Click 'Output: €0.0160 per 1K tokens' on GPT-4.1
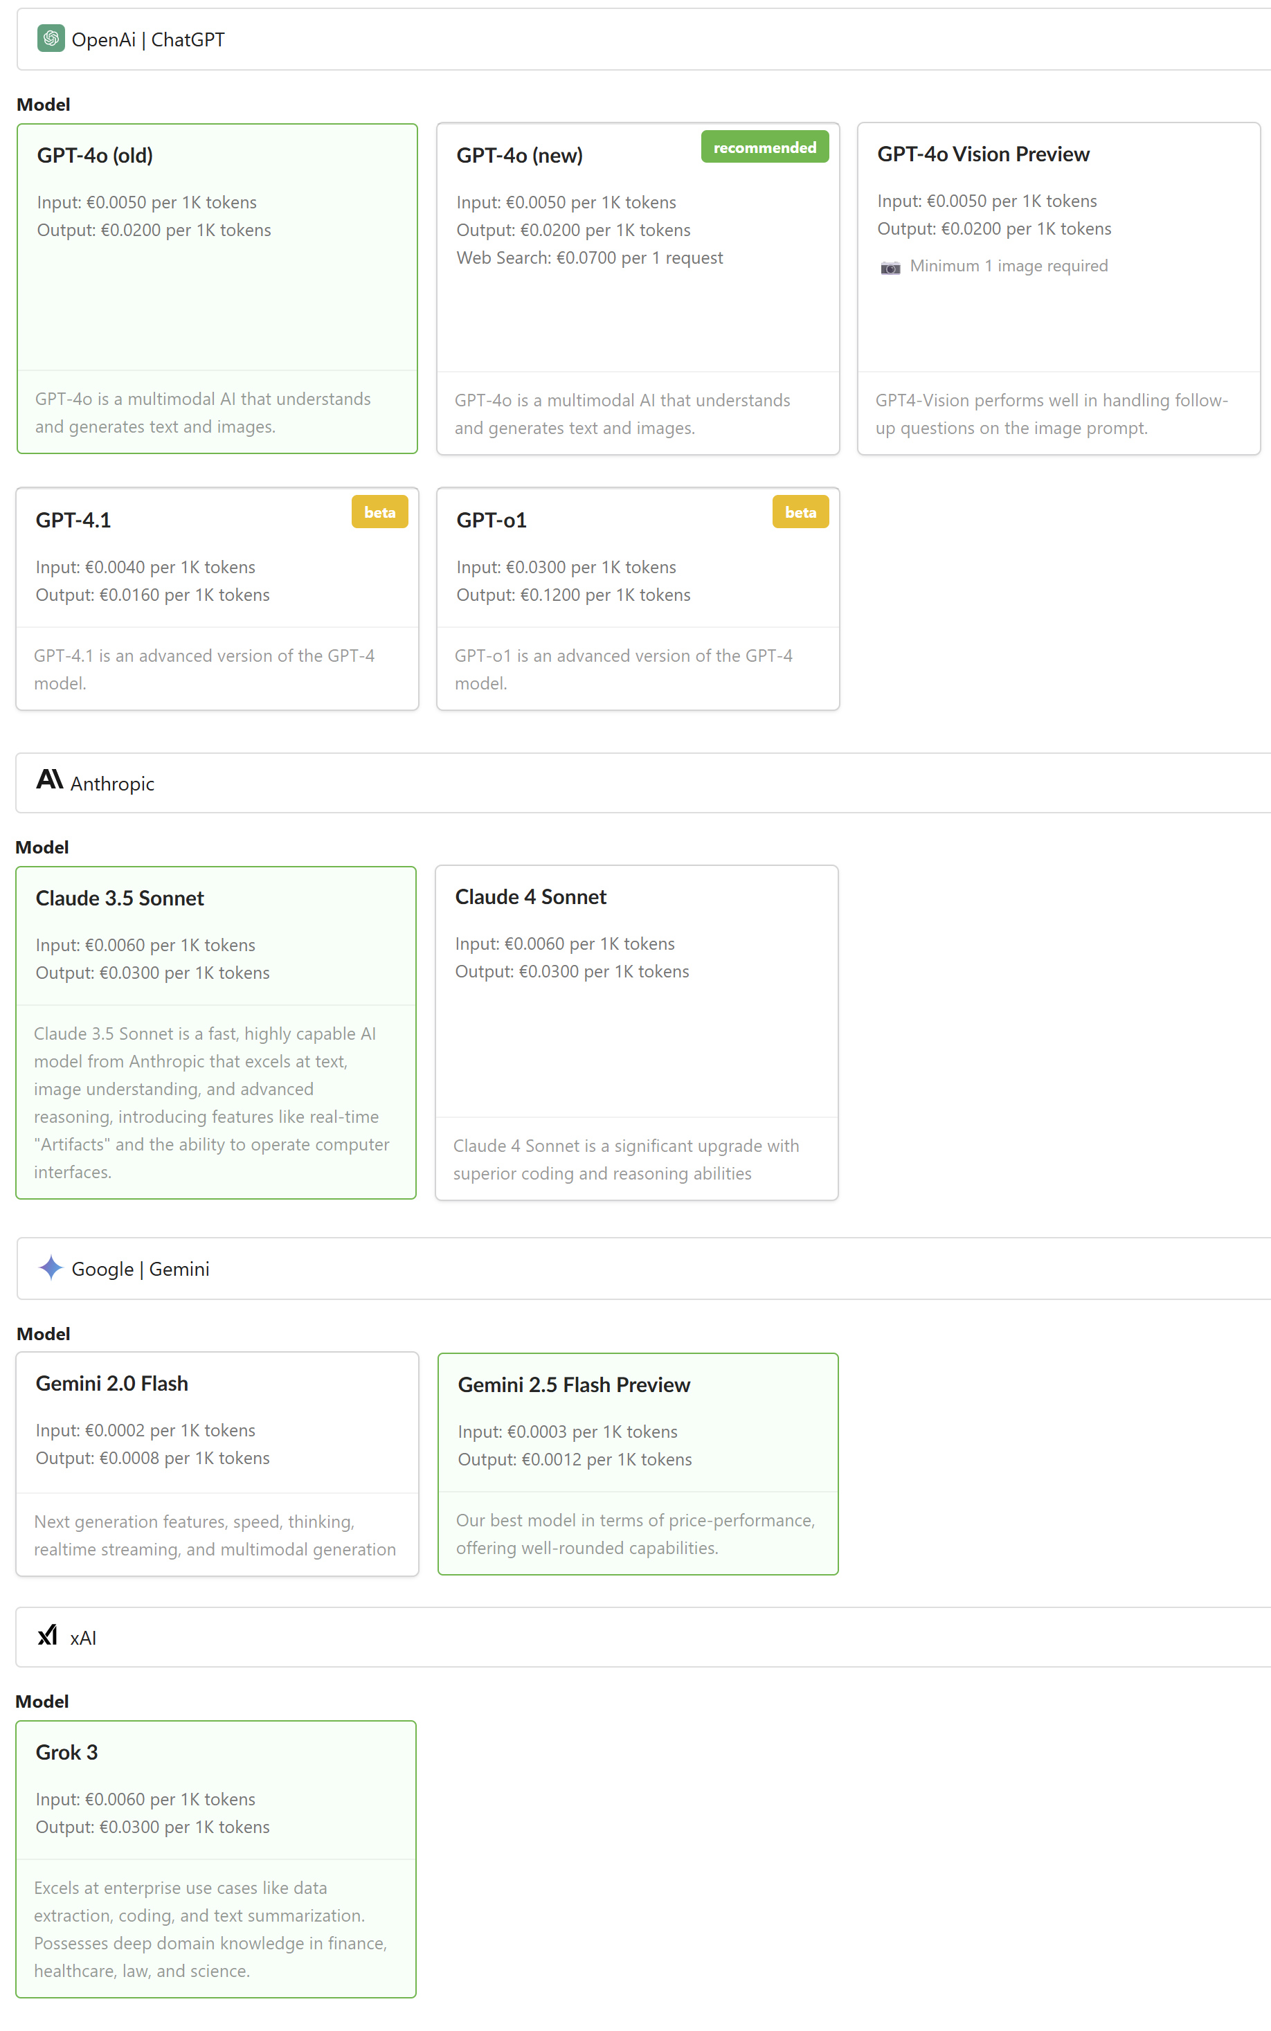The width and height of the screenshot is (1271, 2031). [152, 595]
